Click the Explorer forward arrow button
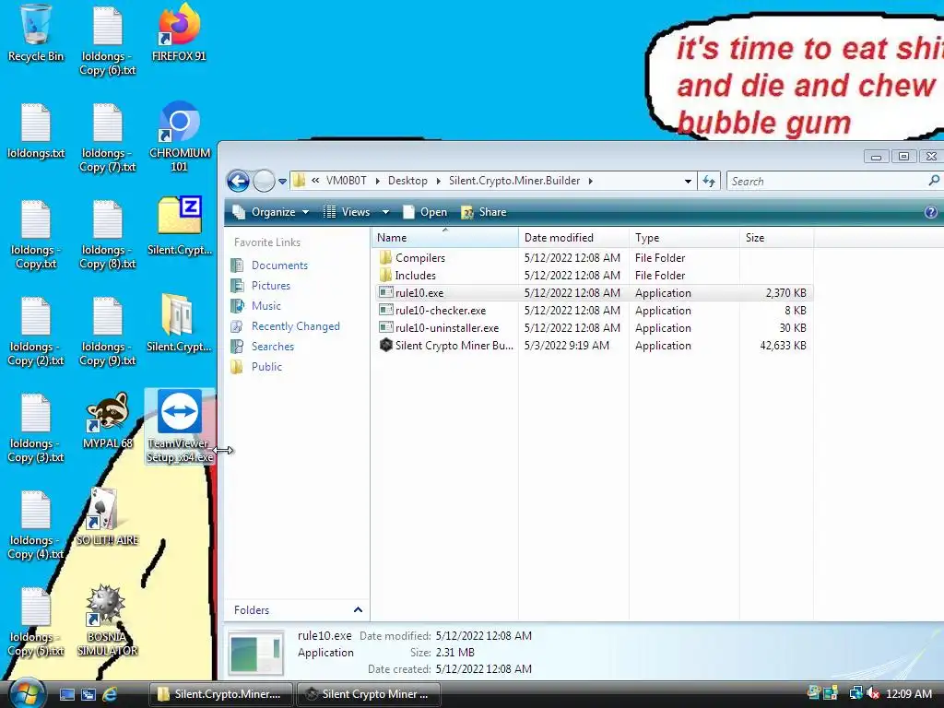Viewport: 944px width, 708px height. (264, 181)
